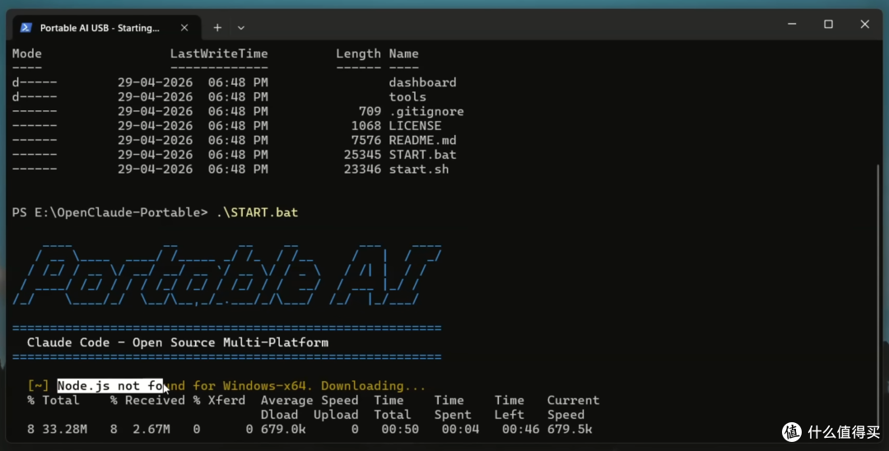
Task: Click the time spent '00:04'
Action: [460, 430]
